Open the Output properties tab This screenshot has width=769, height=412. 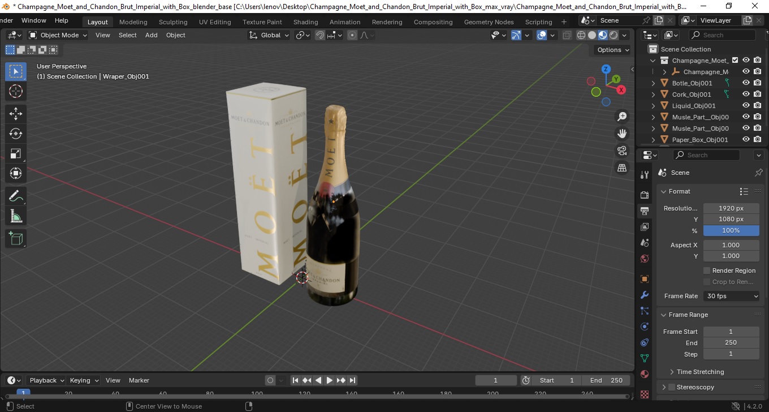(x=645, y=211)
